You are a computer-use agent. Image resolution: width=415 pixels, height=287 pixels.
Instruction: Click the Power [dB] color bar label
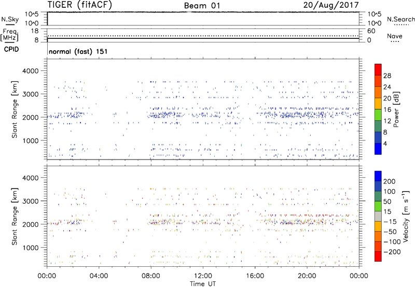point(396,109)
